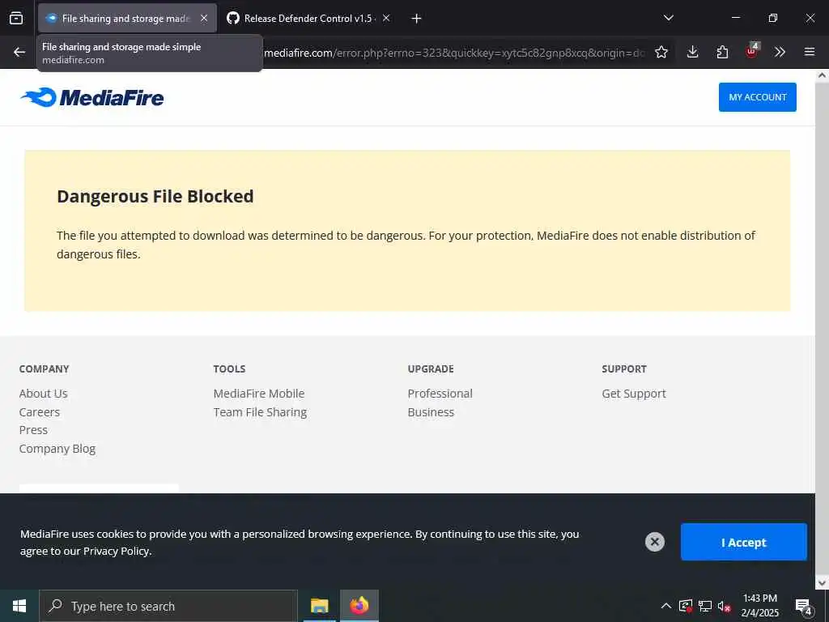Expand the list all tabs dropdown
Image resolution: width=829 pixels, height=622 pixels.
pyautogui.click(x=668, y=18)
